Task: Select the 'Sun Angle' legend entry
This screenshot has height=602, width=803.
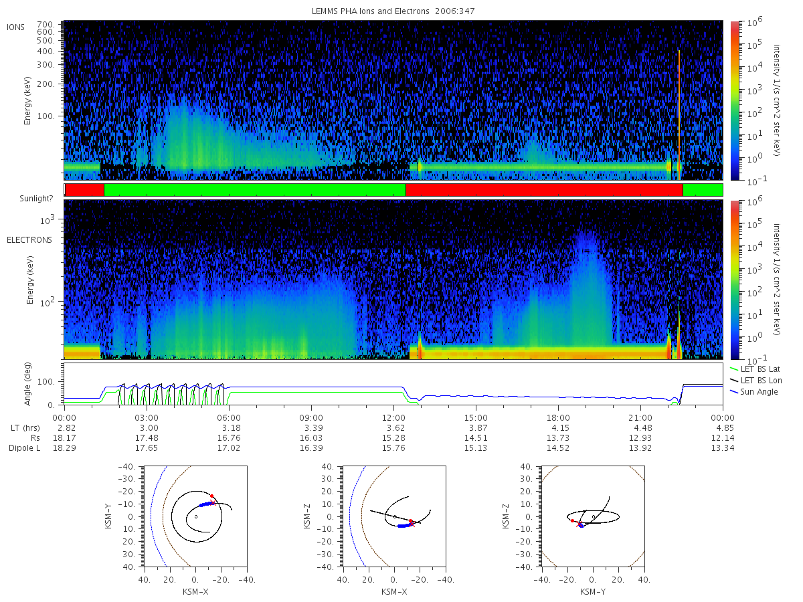Action: pyautogui.click(x=754, y=391)
